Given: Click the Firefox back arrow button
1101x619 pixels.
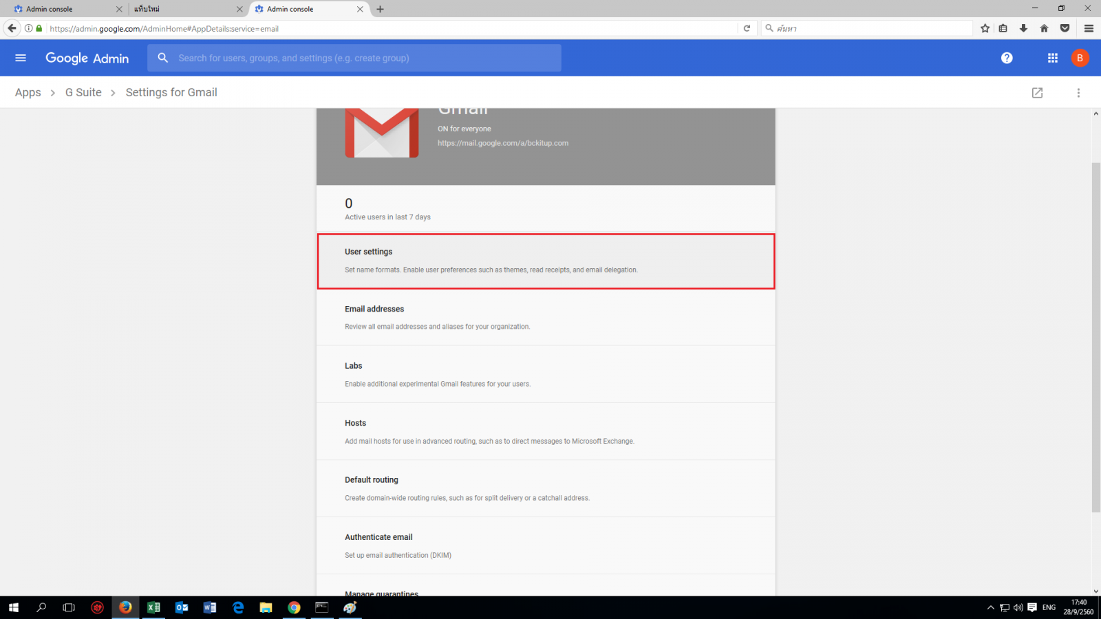Looking at the screenshot, I should tap(12, 28).
